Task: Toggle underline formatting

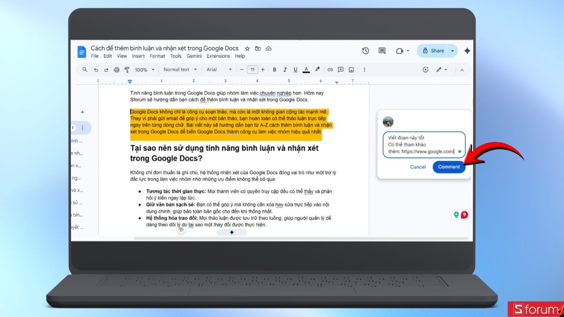Action: click(x=296, y=70)
